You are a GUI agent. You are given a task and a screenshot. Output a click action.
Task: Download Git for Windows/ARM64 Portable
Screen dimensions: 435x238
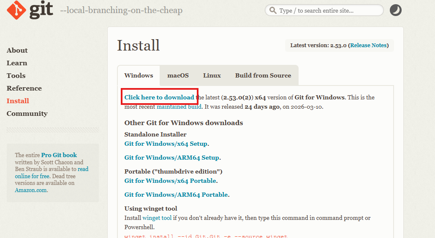click(x=176, y=195)
